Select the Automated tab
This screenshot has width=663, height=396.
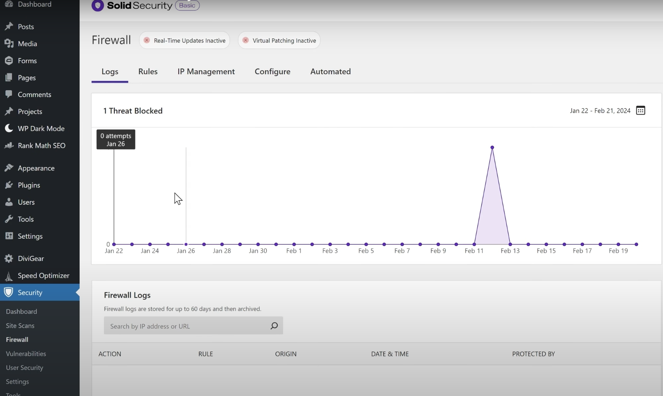(x=330, y=72)
